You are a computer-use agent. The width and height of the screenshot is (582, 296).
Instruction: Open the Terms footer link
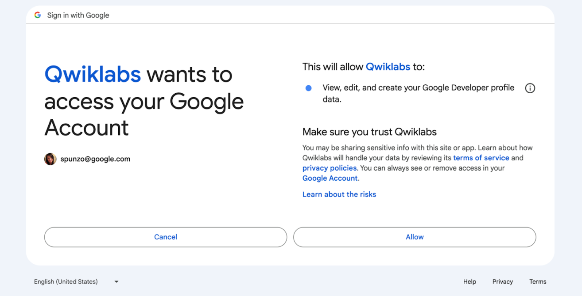click(x=538, y=281)
